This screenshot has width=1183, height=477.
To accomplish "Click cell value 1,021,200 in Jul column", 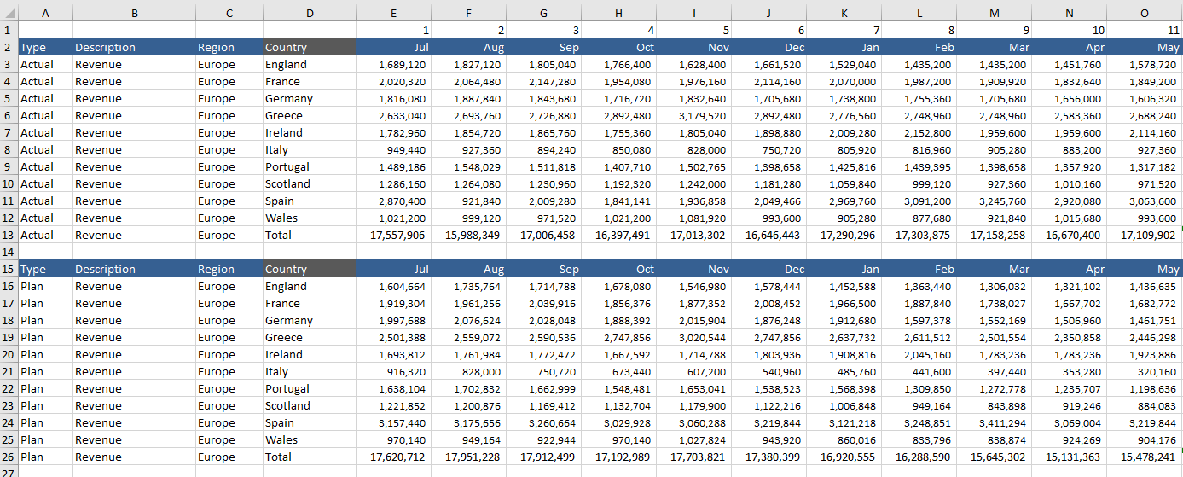I will click(394, 218).
